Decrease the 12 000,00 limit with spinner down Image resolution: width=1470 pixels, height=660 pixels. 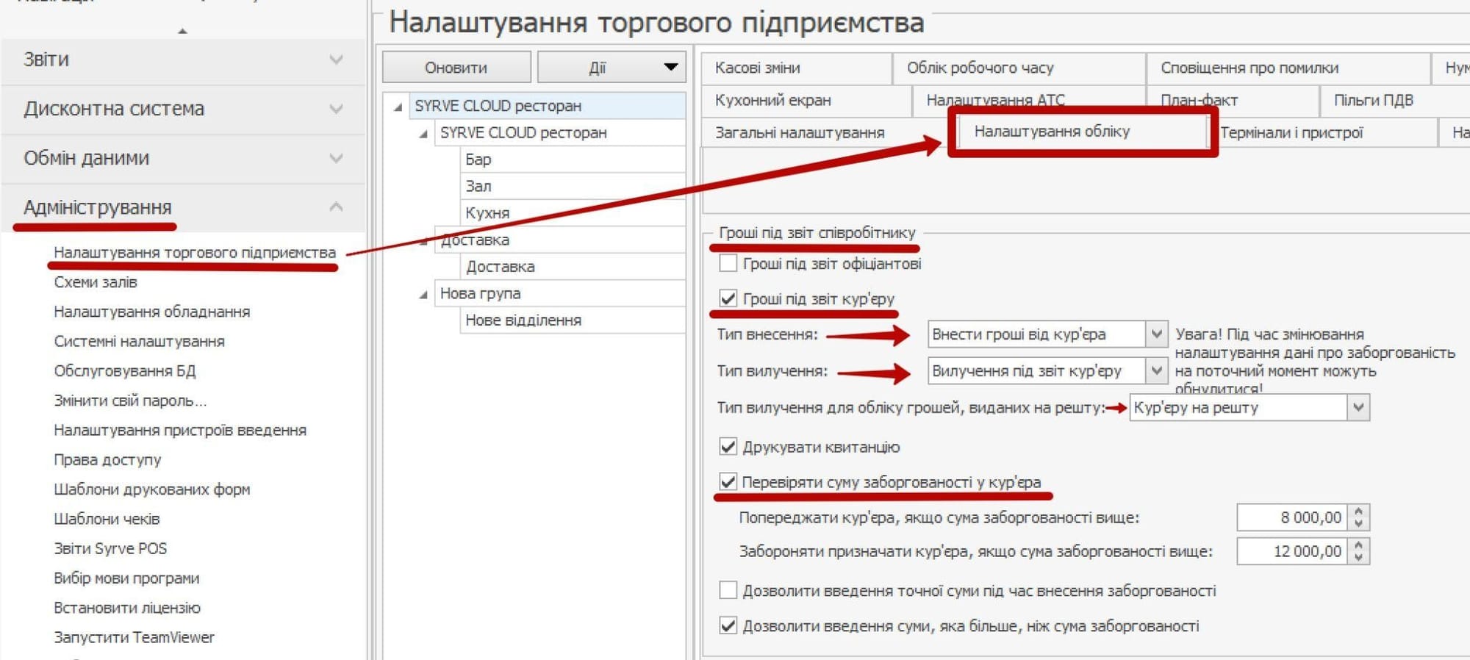1358,557
